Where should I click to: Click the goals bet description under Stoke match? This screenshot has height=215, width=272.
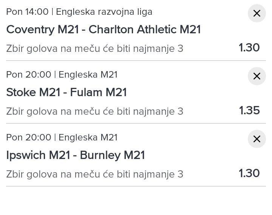pyautogui.click(x=94, y=111)
